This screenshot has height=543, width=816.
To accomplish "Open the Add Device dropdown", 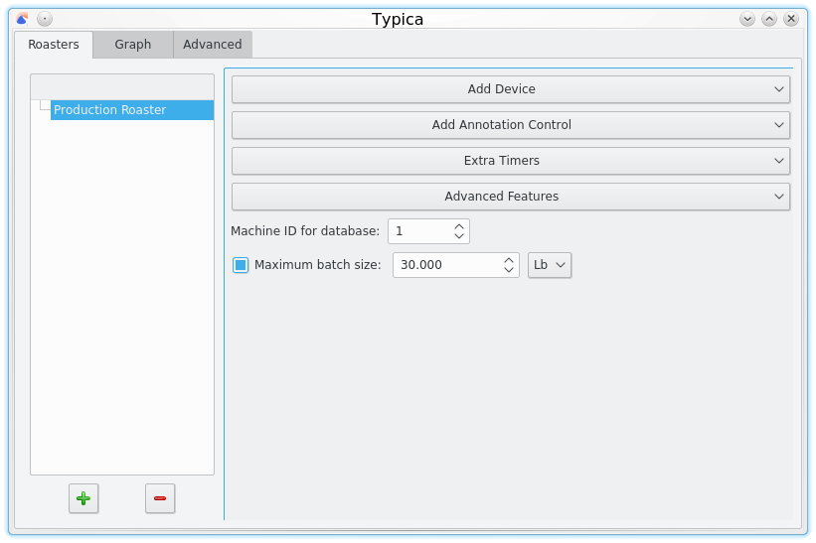I will tap(510, 89).
